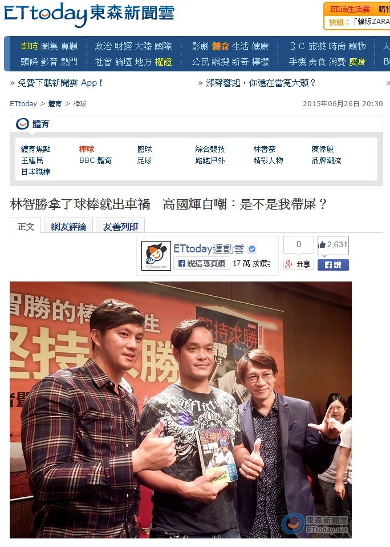
Task: Click the article photo of three men
Action: [x=181, y=410]
